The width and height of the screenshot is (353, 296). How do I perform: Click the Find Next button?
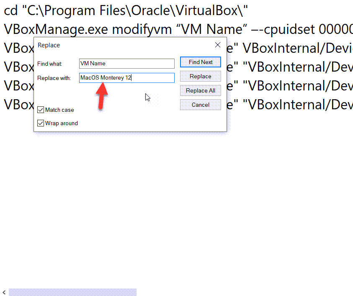200,62
